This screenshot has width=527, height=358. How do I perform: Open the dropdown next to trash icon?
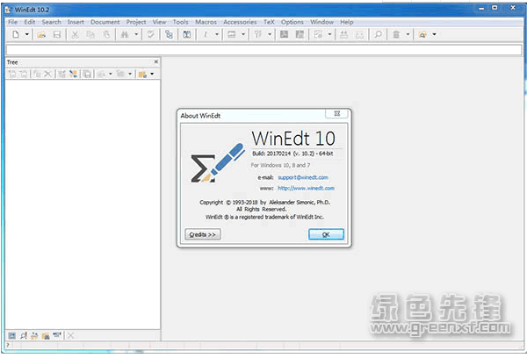[408, 34]
